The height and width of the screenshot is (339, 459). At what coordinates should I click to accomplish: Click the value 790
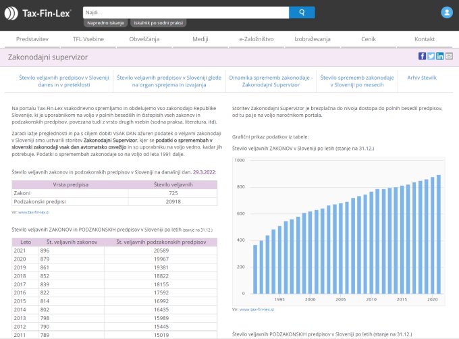(45, 327)
